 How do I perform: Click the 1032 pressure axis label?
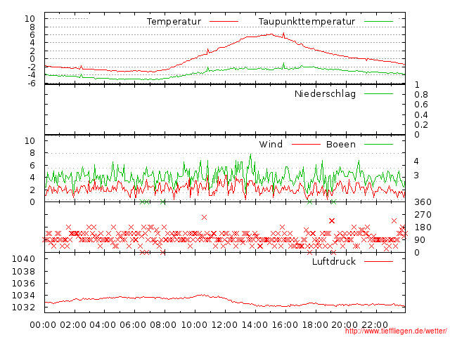23,308
